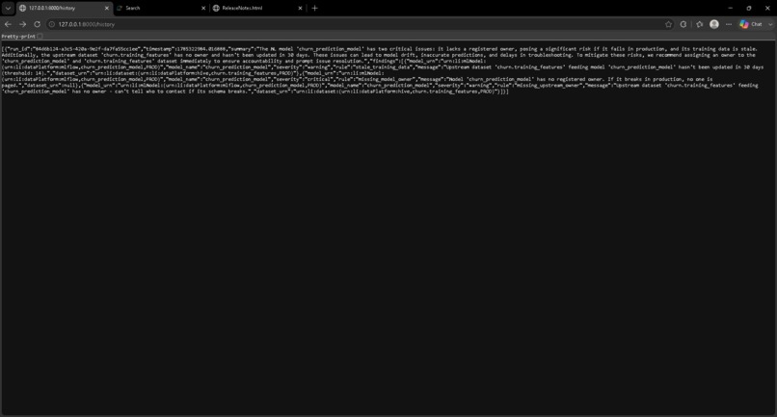
Task: Switch to the 127.0.0.1:8000/history tab
Action: point(64,8)
